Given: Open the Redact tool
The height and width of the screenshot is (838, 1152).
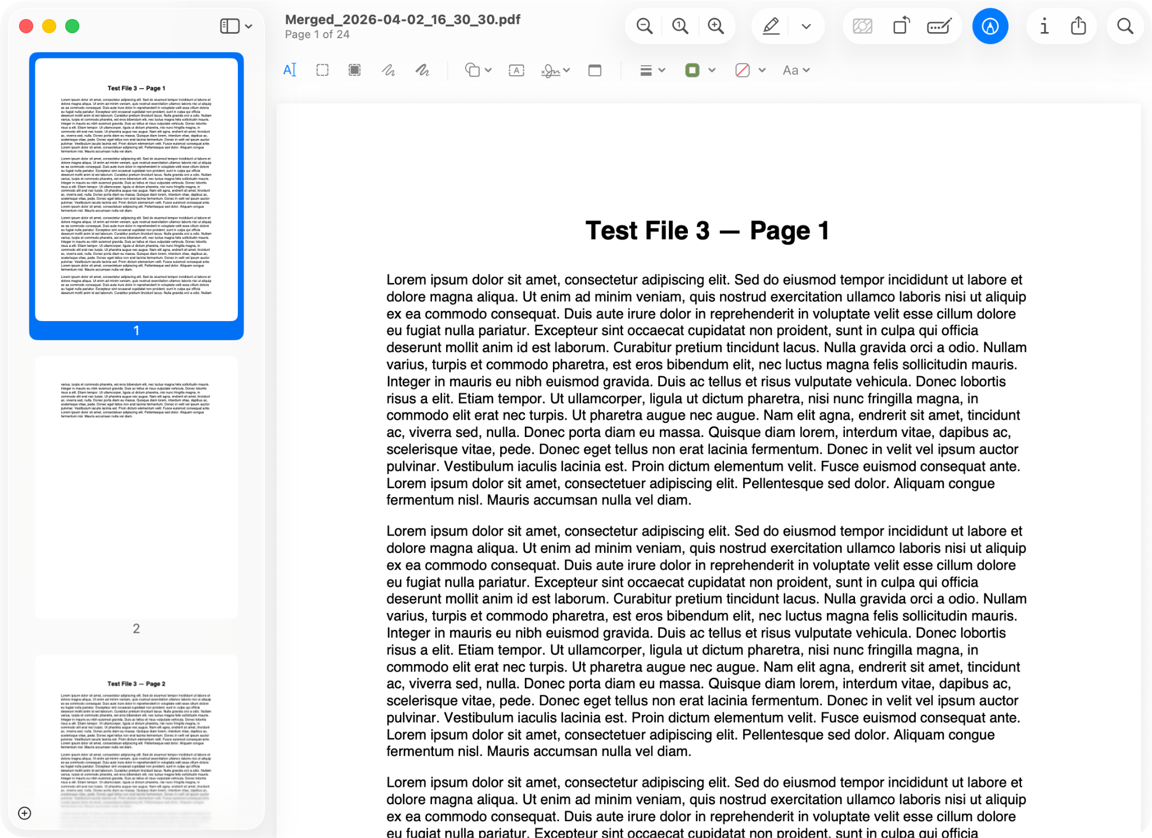Looking at the screenshot, I should (938, 26).
